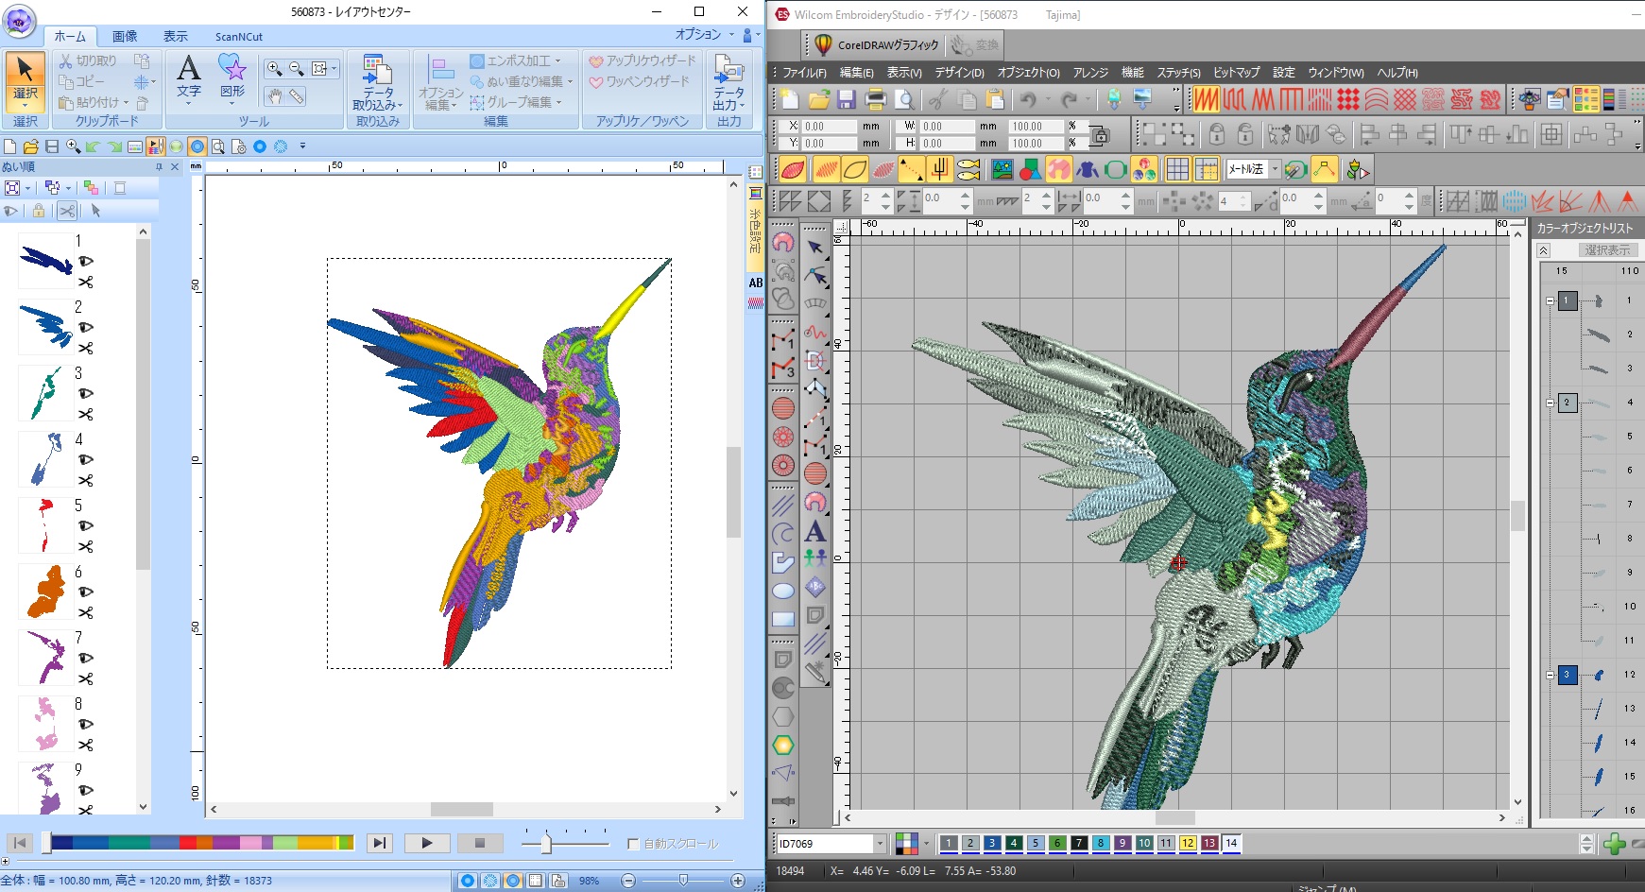Open the quick access toolbar customize arrow

302,146
